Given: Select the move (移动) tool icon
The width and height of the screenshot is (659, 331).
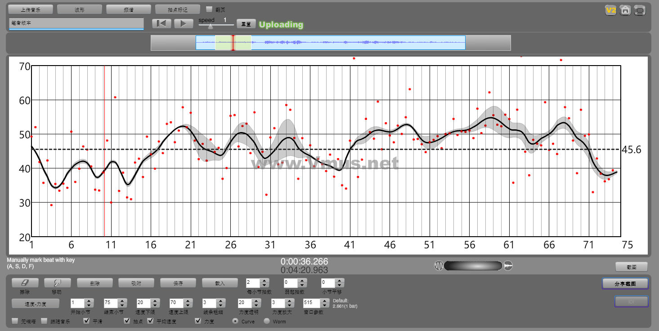Looking at the screenshot, I should 58,283.
